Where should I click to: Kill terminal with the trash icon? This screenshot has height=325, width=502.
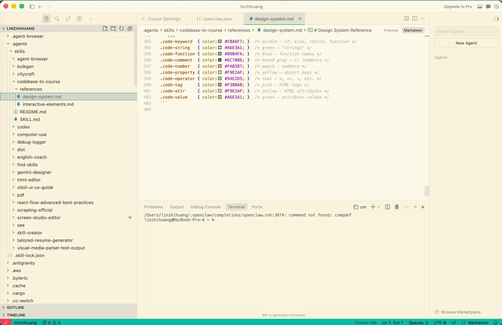(397, 207)
